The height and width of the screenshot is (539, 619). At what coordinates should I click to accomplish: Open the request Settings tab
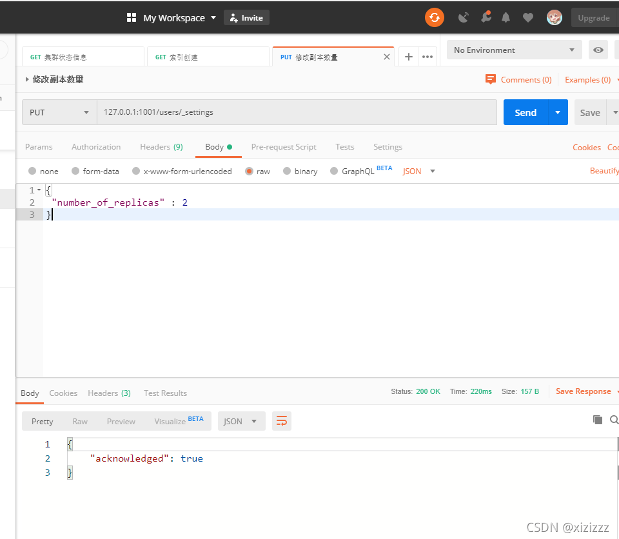click(388, 147)
